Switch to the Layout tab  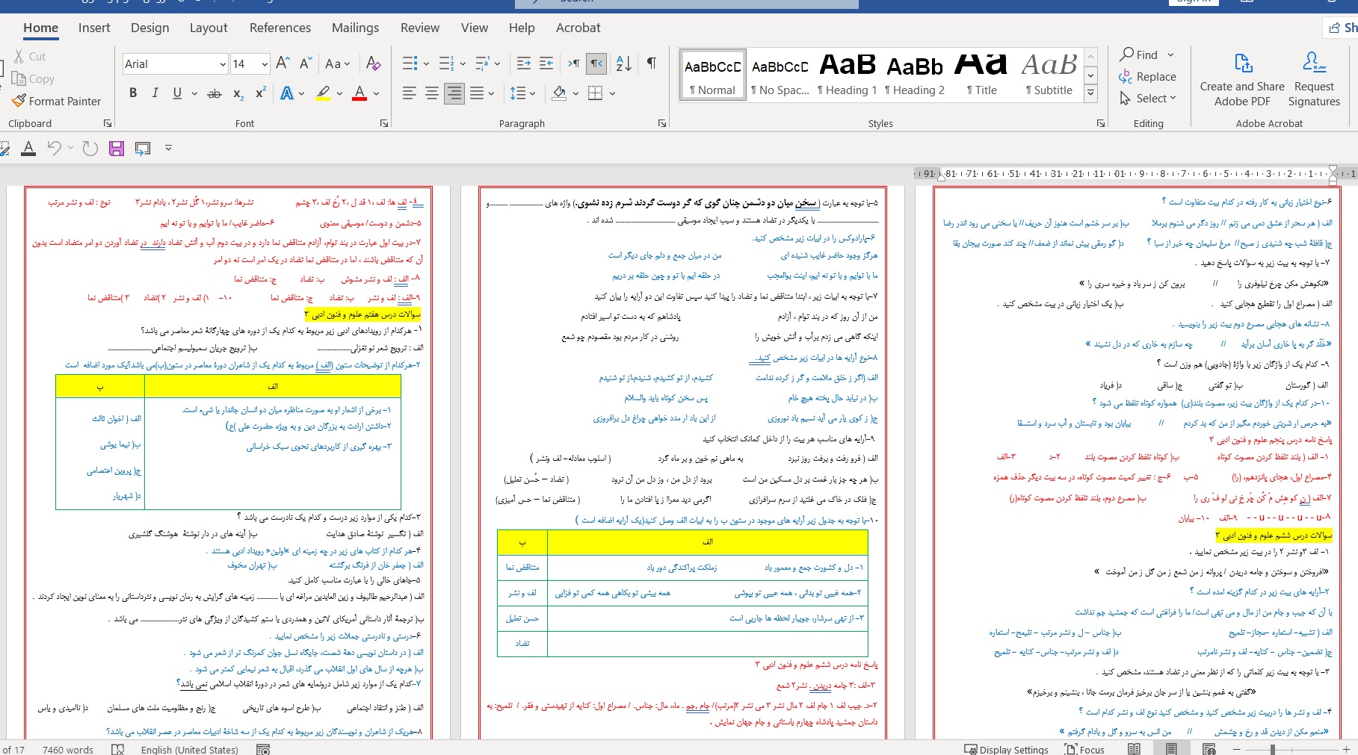[x=208, y=28]
